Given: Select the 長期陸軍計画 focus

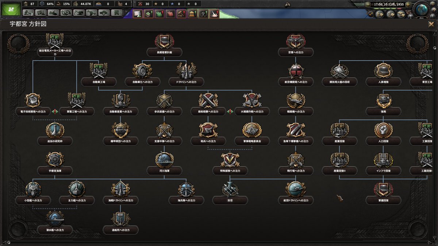Looking at the screenshot, I should click(164, 45).
